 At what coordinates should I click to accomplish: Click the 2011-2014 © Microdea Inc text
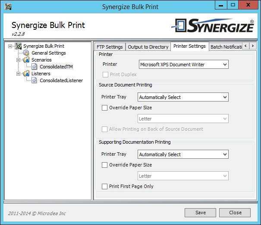coord(37,213)
